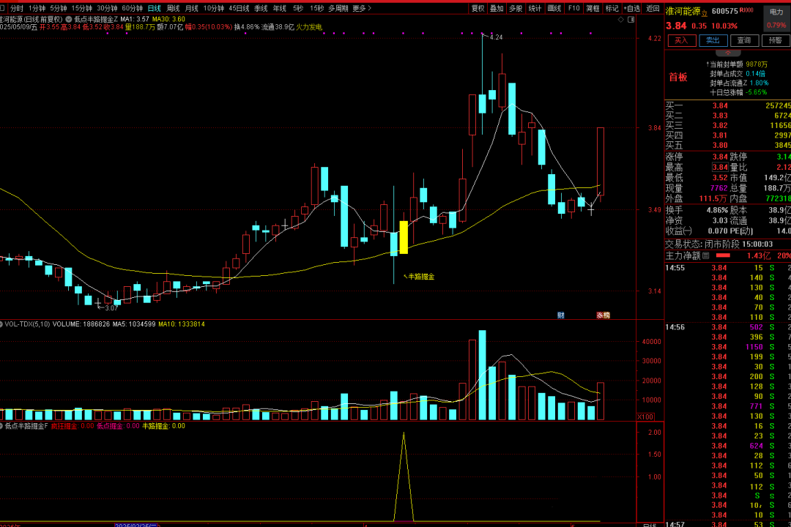Click the yellow highlighted 半路掘金 candle
Viewport: 791px width, 527px height.
[403, 237]
